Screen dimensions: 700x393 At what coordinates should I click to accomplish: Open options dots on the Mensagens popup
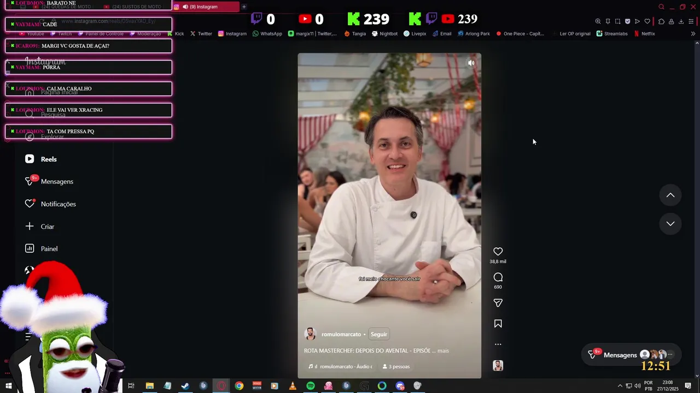click(x=670, y=355)
